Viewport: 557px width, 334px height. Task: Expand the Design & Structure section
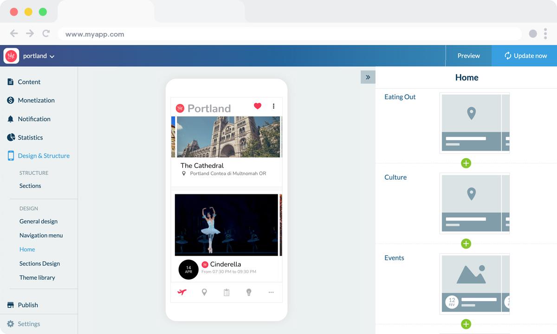(43, 156)
